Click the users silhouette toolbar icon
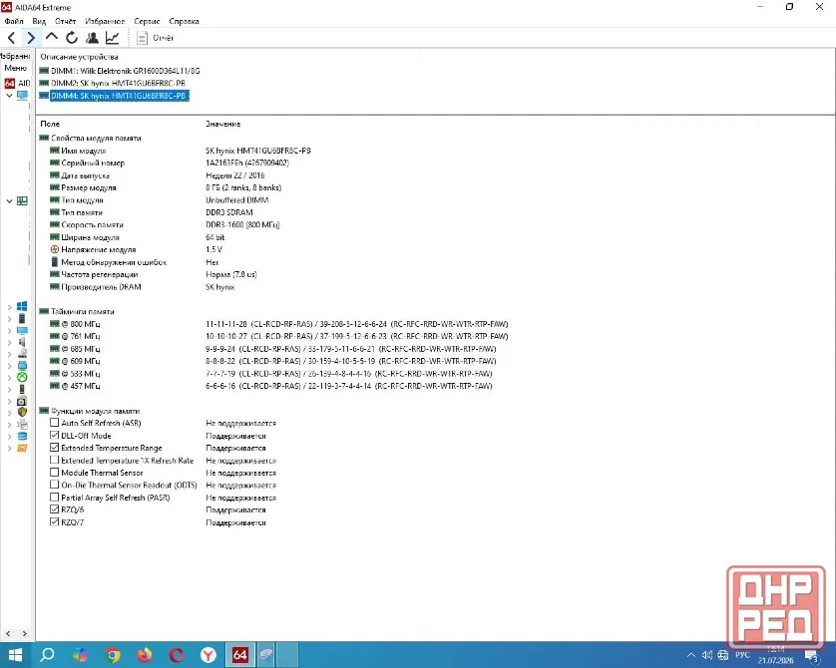The width and height of the screenshot is (836, 668). point(92,38)
